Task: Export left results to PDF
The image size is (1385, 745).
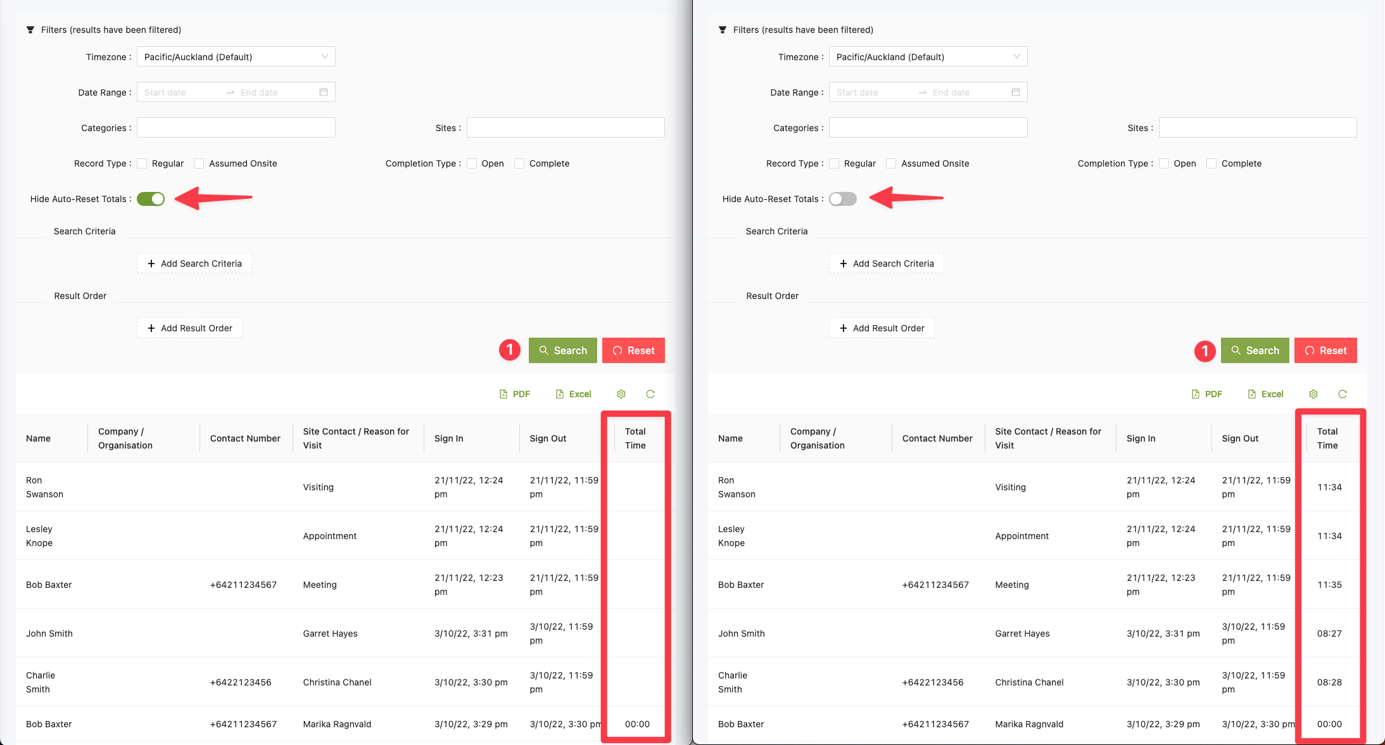Action: click(514, 394)
